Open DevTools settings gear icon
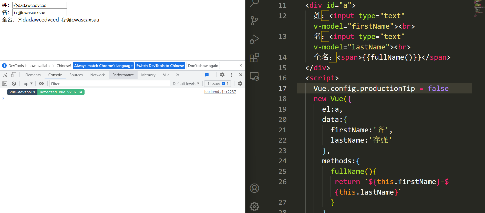Image resolution: width=485 pixels, height=213 pixels. (222, 75)
